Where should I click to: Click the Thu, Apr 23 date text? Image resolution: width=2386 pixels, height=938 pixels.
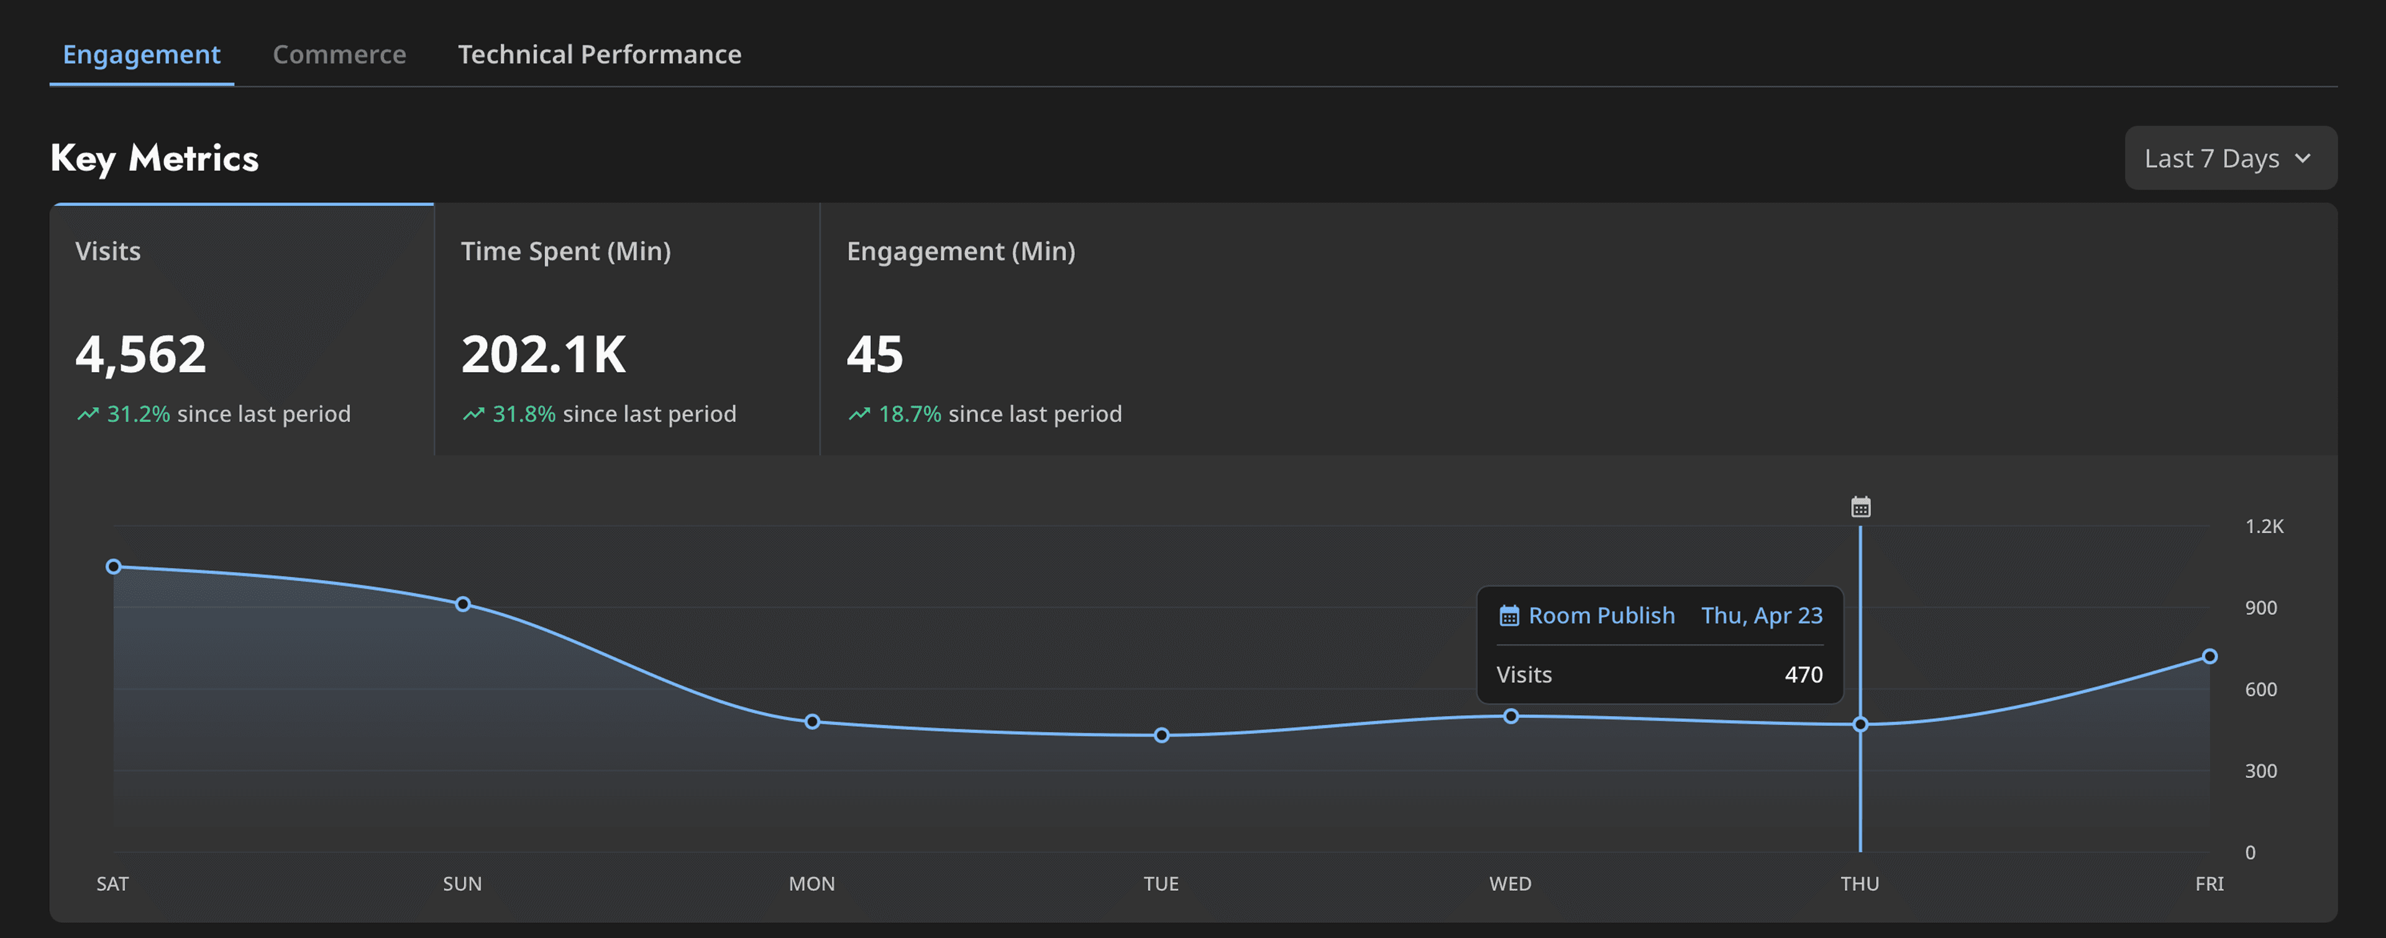[x=1762, y=616]
